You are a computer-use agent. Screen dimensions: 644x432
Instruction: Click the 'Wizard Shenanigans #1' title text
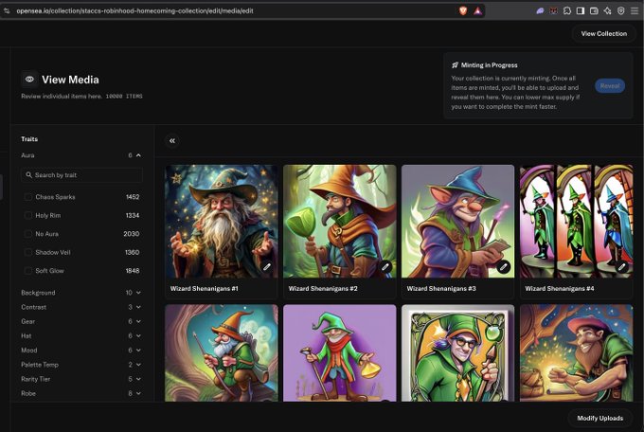pyautogui.click(x=205, y=289)
